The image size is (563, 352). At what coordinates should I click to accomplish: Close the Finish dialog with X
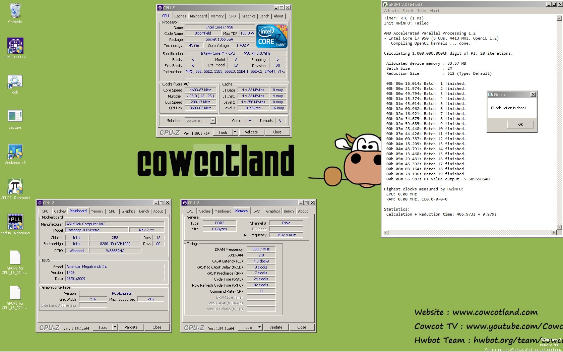tap(533, 95)
